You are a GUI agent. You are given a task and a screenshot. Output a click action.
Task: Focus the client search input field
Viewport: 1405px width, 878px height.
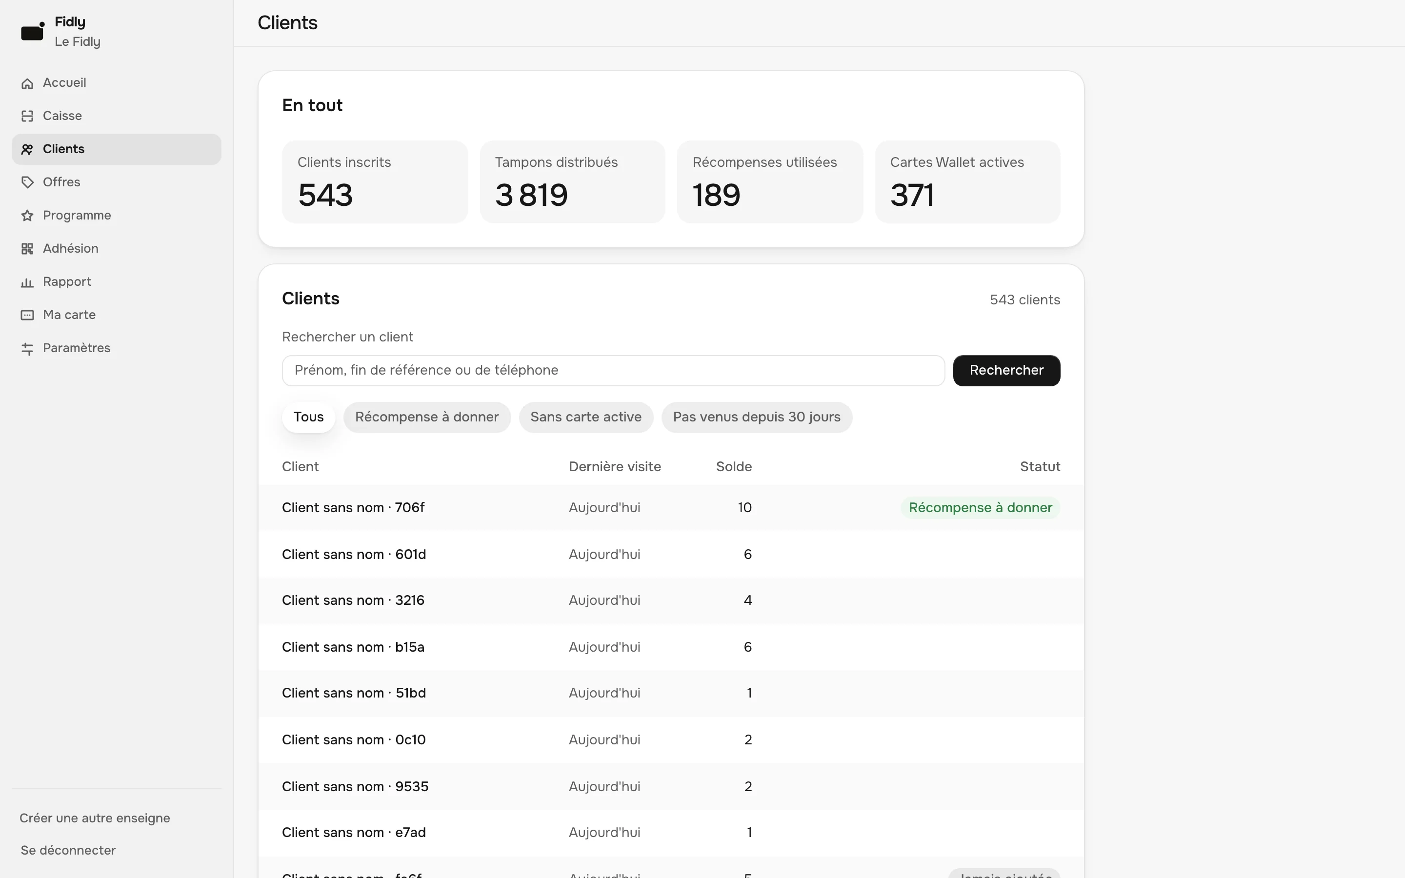[x=613, y=371]
